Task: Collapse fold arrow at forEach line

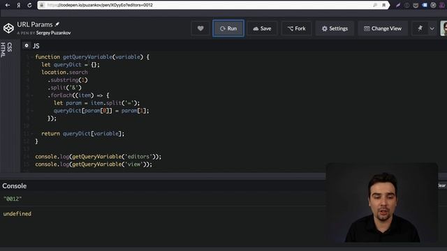Action: (x=31, y=96)
